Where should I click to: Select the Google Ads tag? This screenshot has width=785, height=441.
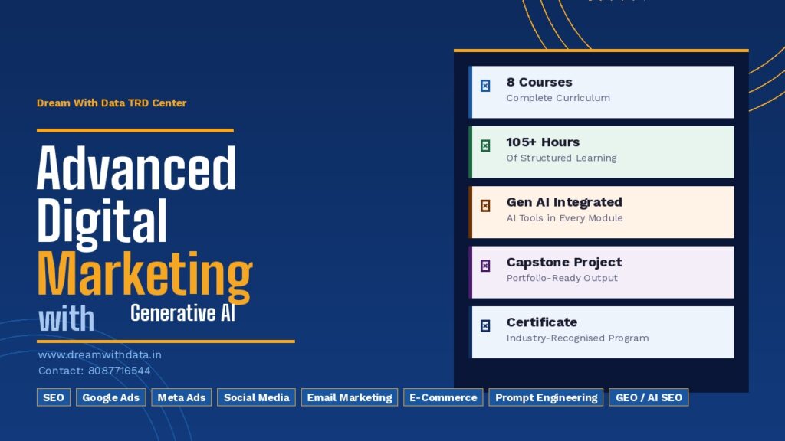point(110,397)
